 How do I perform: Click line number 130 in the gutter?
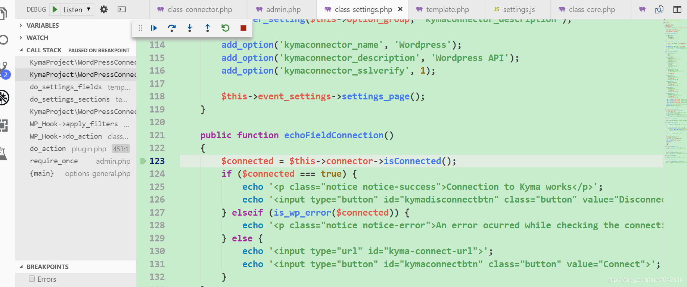(x=157, y=251)
